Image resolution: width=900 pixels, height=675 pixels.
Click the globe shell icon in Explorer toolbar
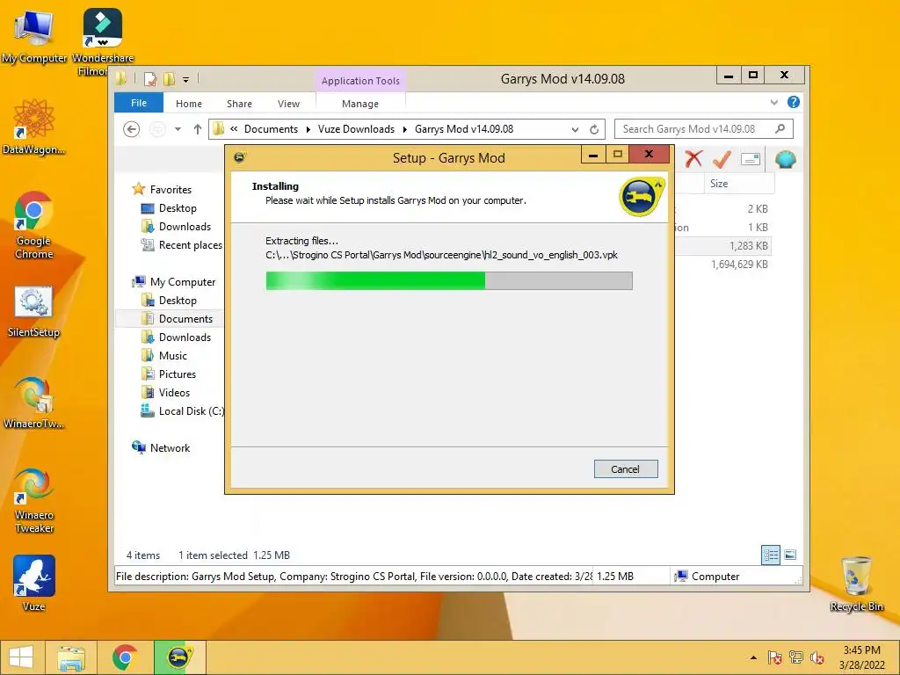click(785, 159)
